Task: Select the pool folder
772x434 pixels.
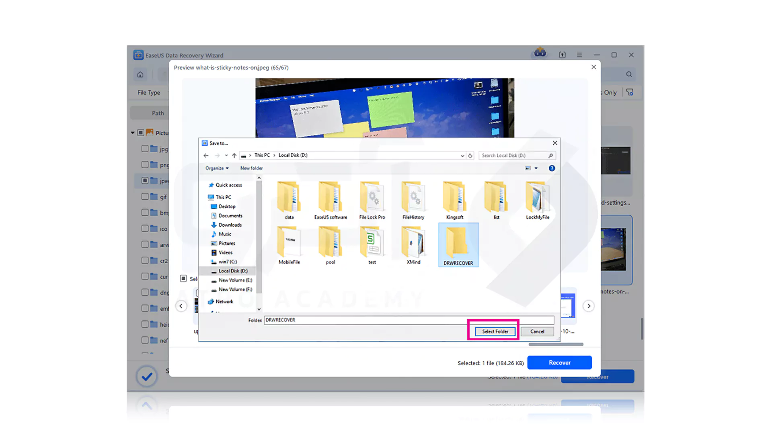Action: [331, 245]
